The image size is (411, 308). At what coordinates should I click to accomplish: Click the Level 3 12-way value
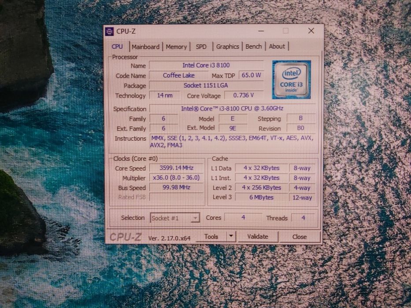coord(302,198)
